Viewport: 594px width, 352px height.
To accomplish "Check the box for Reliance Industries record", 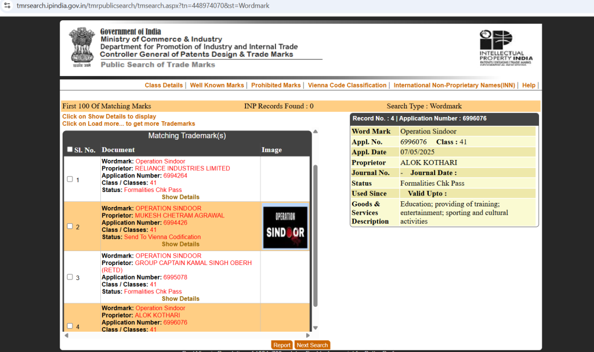I will pyautogui.click(x=70, y=179).
